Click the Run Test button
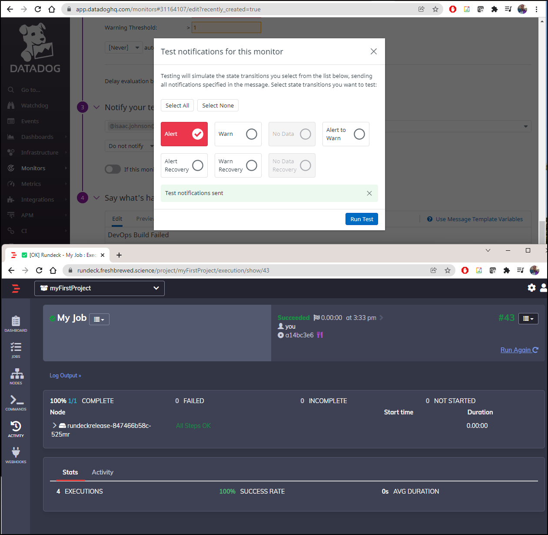 tap(362, 219)
